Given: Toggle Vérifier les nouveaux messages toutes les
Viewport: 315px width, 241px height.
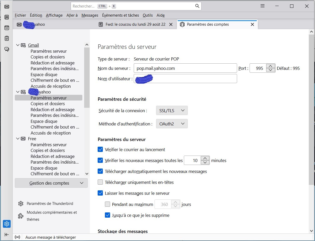Looking at the screenshot, I should click(x=100, y=160).
